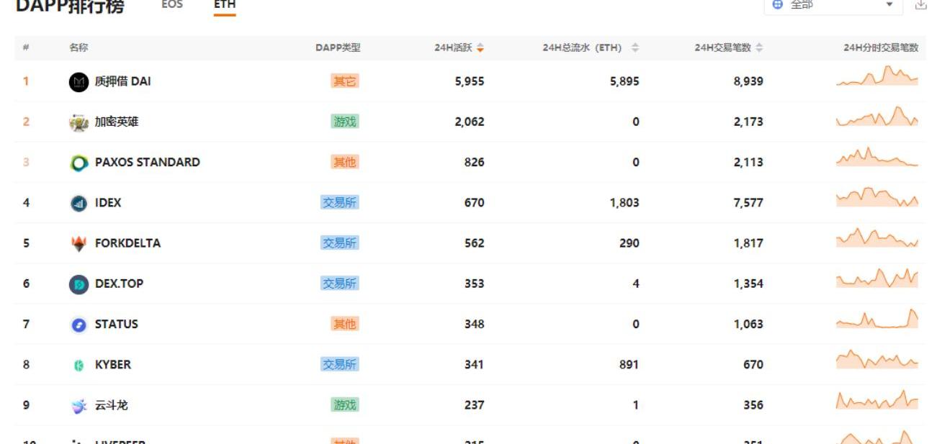The width and height of the screenshot is (937, 444).
Task: Click the IDEX transaction sparkline chart
Action: 877,197
